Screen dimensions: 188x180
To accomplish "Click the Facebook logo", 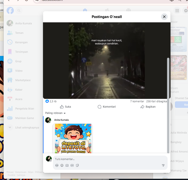I will coord(10,11).
